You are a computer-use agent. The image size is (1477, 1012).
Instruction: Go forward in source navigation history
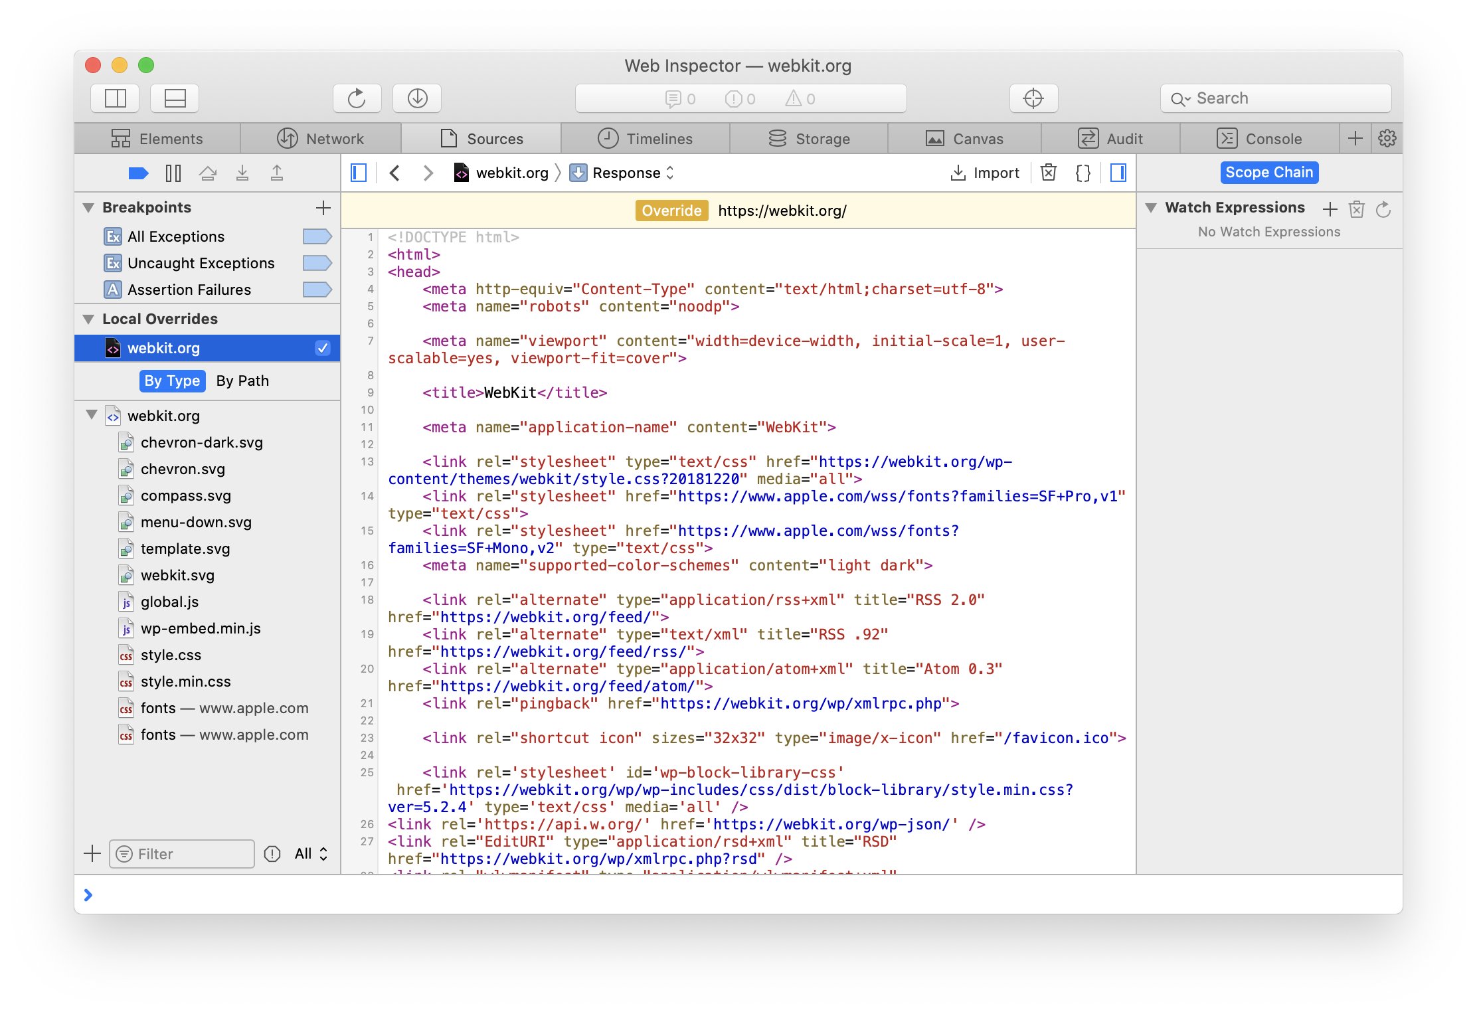tap(428, 173)
